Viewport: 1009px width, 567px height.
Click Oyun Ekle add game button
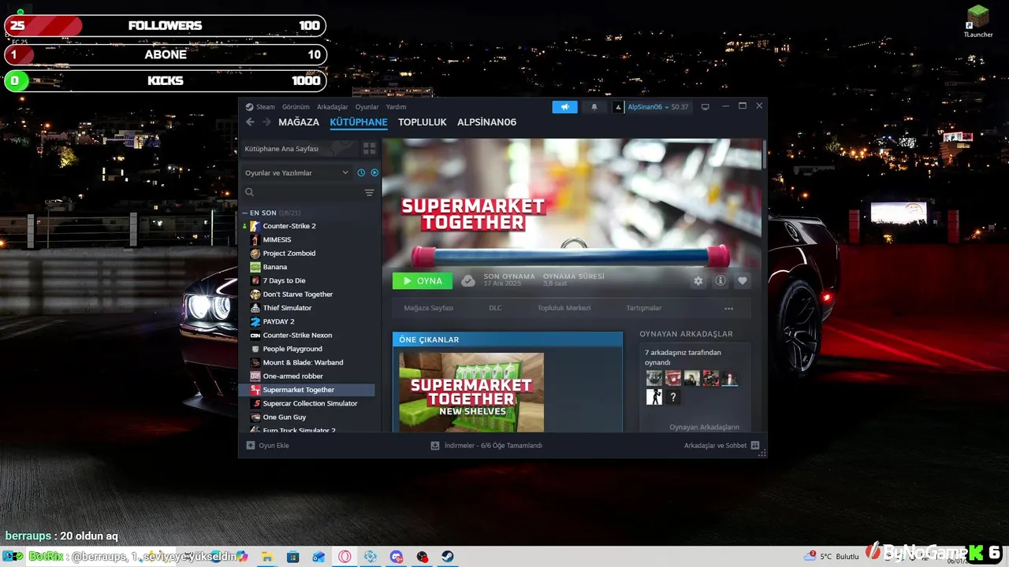tap(268, 446)
